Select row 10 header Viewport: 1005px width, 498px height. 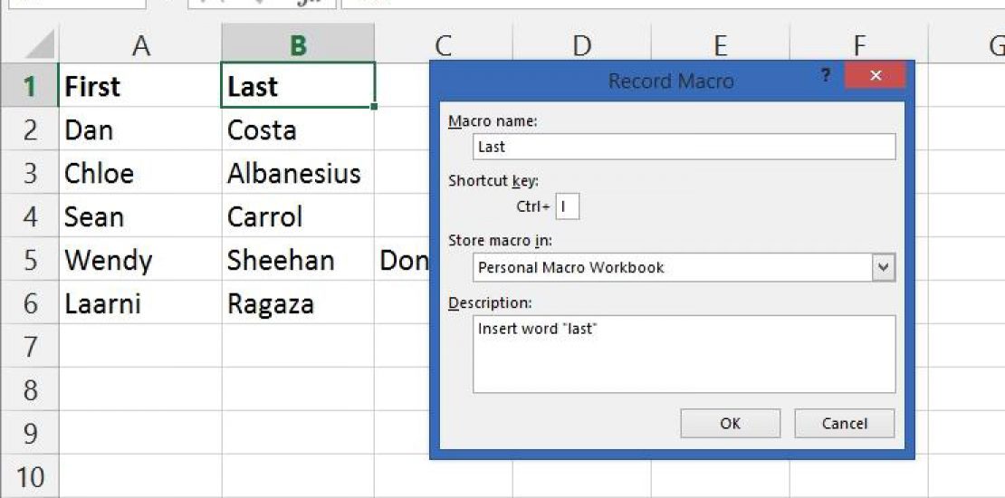30,476
